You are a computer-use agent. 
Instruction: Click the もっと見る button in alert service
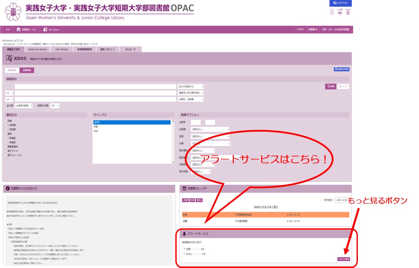(343, 259)
